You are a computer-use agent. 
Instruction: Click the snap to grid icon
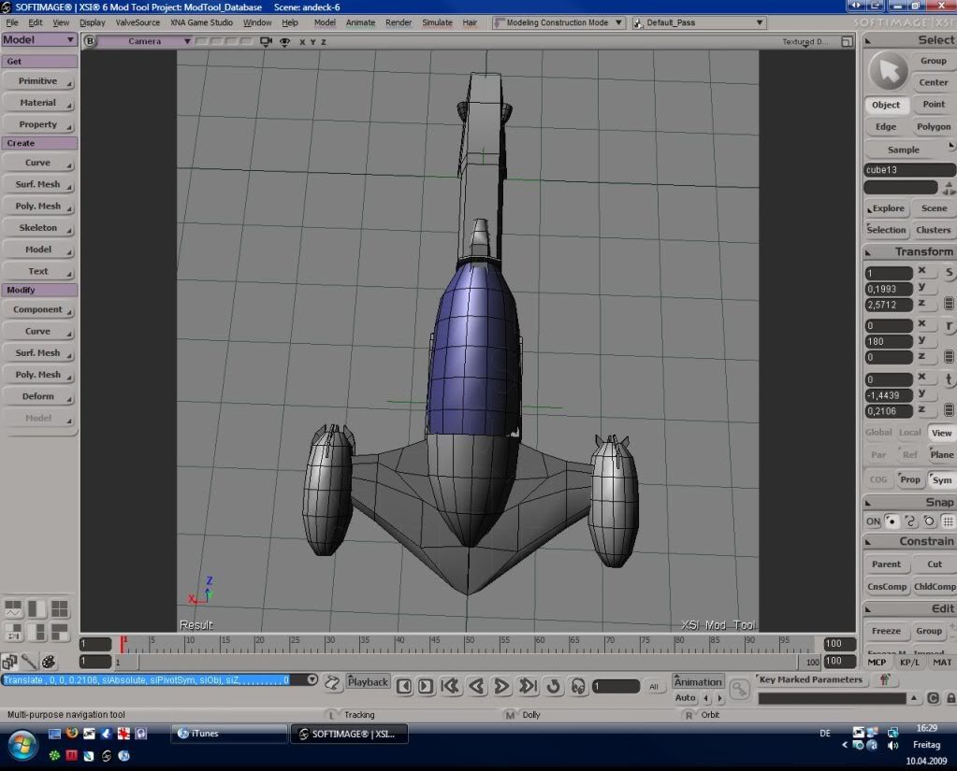click(x=948, y=521)
